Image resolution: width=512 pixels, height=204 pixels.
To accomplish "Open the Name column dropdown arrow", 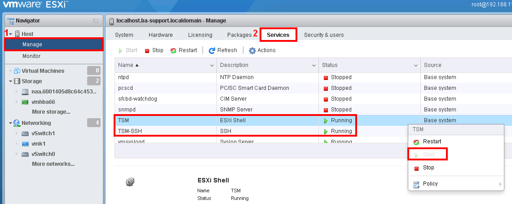I will point(212,66).
